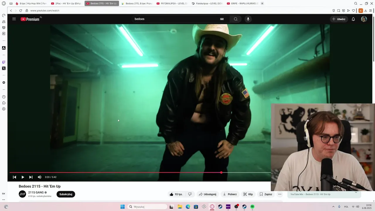Screen dimensions: 375x211
Task: Switch to Eripe Hip Hop Wiki tab
Action: (x=31, y=4)
